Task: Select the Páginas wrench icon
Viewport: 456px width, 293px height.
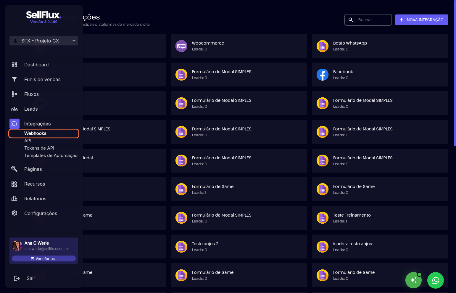Action: point(14,169)
